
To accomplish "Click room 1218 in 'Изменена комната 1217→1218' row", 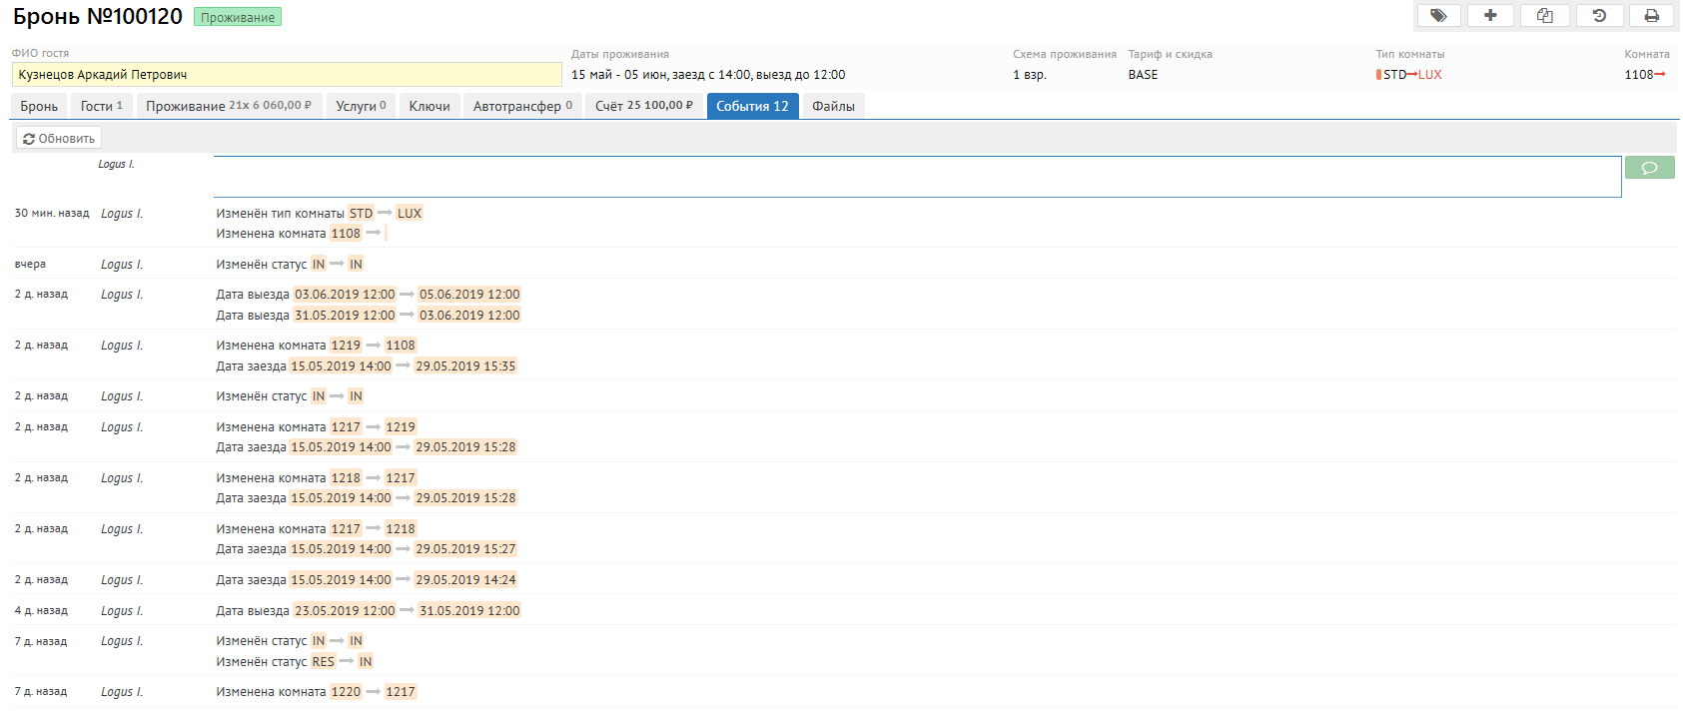I will click(x=401, y=529).
